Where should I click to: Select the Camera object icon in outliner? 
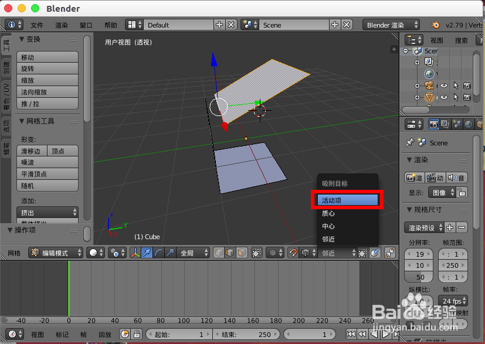(x=429, y=86)
